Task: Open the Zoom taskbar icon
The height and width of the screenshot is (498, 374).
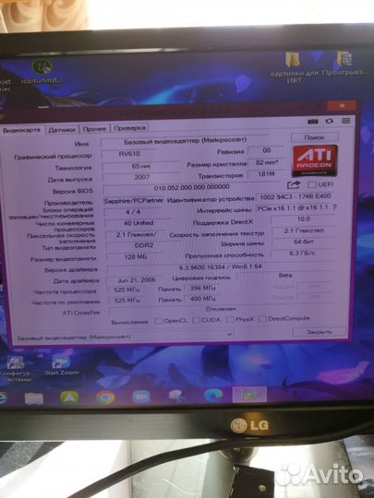Action: 141,397
